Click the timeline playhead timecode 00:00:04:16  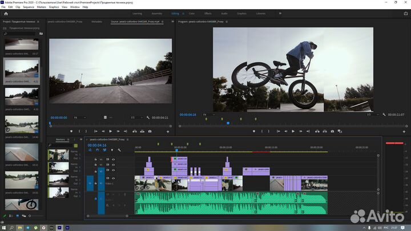point(97,145)
